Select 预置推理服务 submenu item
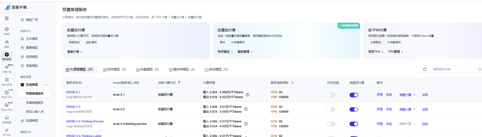482x137 pixels. (34, 93)
